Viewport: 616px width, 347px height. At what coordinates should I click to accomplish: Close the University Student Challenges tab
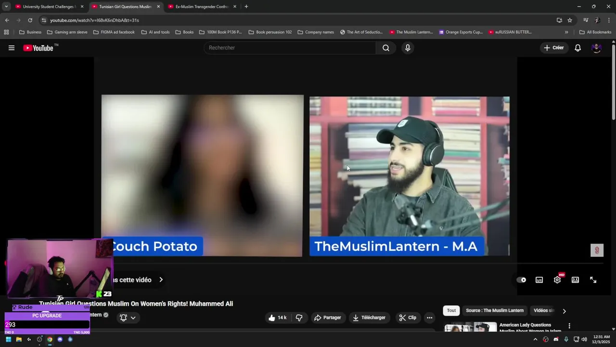pos(82,7)
